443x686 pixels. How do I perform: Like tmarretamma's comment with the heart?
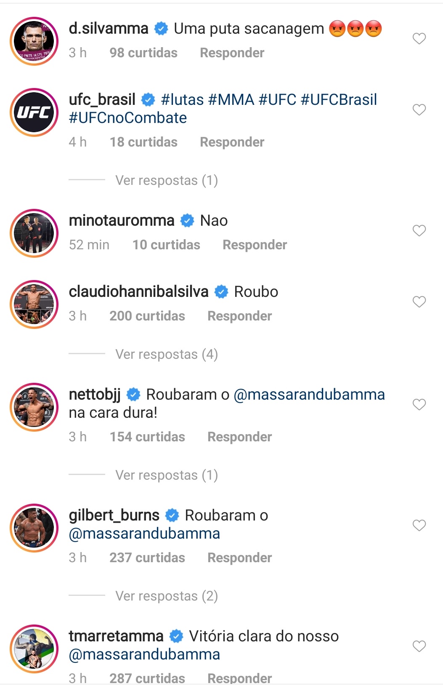point(419,646)
